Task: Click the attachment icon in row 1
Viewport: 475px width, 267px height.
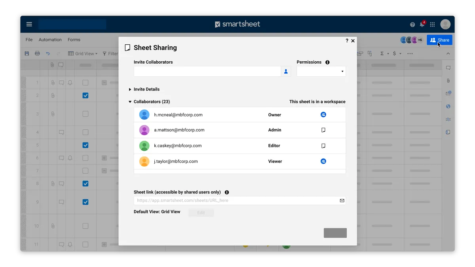Action: (52, 83)
